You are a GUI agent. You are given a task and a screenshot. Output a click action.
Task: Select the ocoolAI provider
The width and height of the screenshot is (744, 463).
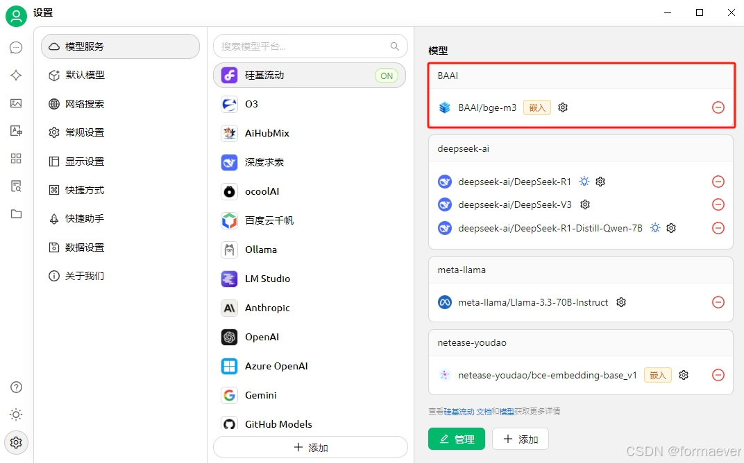(x=310, y=191)
